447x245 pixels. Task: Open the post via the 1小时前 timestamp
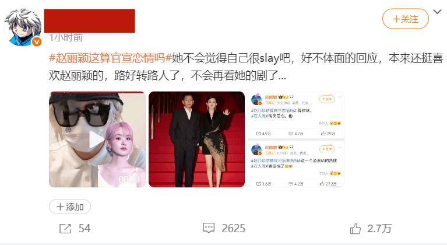coord(66,37)
